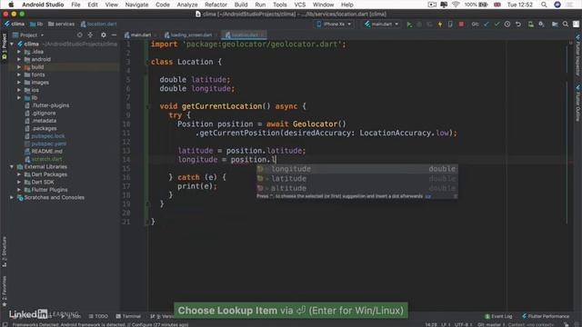Screen dimensions: 582x327
Task: Open the Event Log
Action: (498, 316)
